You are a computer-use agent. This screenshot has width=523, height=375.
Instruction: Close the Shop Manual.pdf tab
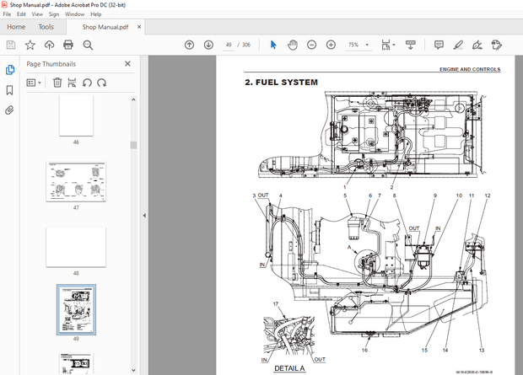[139, 27]
